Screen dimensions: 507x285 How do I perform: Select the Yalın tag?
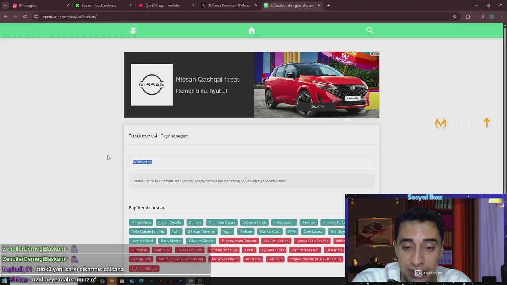point(176,232)
